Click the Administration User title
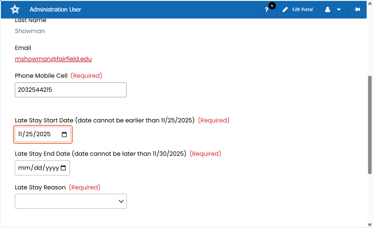This screenshot has width=373, height=228. 55,10
